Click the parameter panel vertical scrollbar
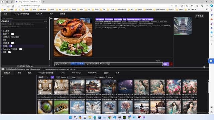Image resolution: width=214 pixels, height=120 pixels. pyautogui.click(x=49, y=39)
